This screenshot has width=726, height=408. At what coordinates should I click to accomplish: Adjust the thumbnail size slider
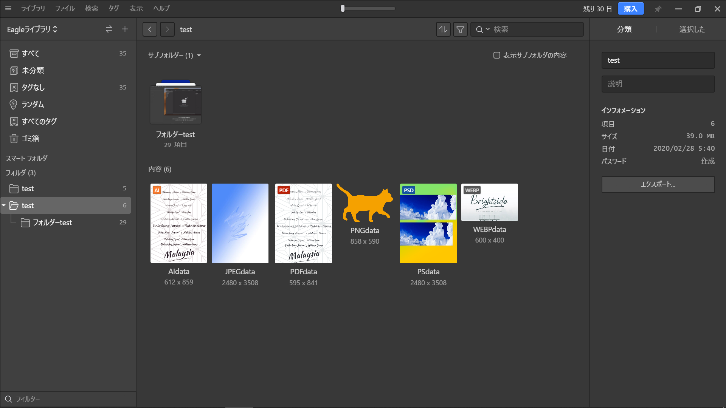coord(369,8)
